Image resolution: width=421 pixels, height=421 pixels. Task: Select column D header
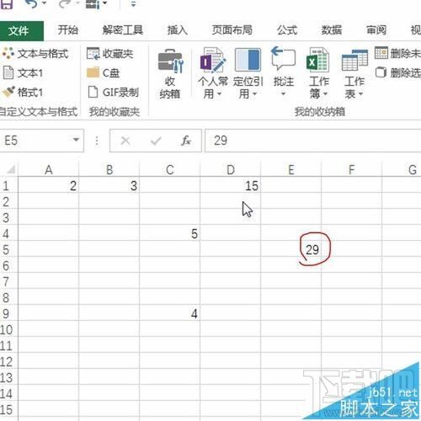click(x=231, y=170)
